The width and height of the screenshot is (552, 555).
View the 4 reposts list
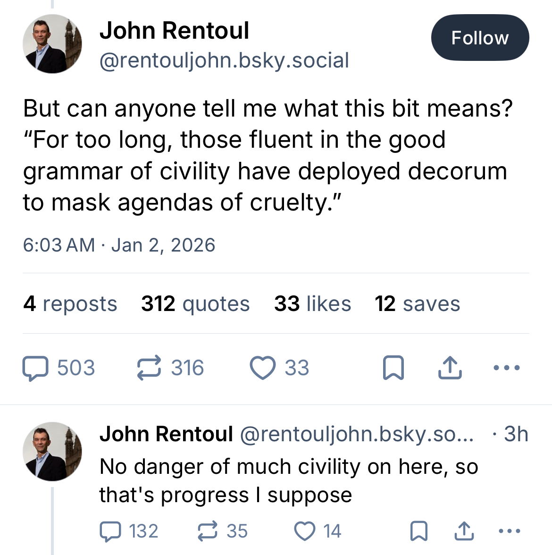pos(70,304)
